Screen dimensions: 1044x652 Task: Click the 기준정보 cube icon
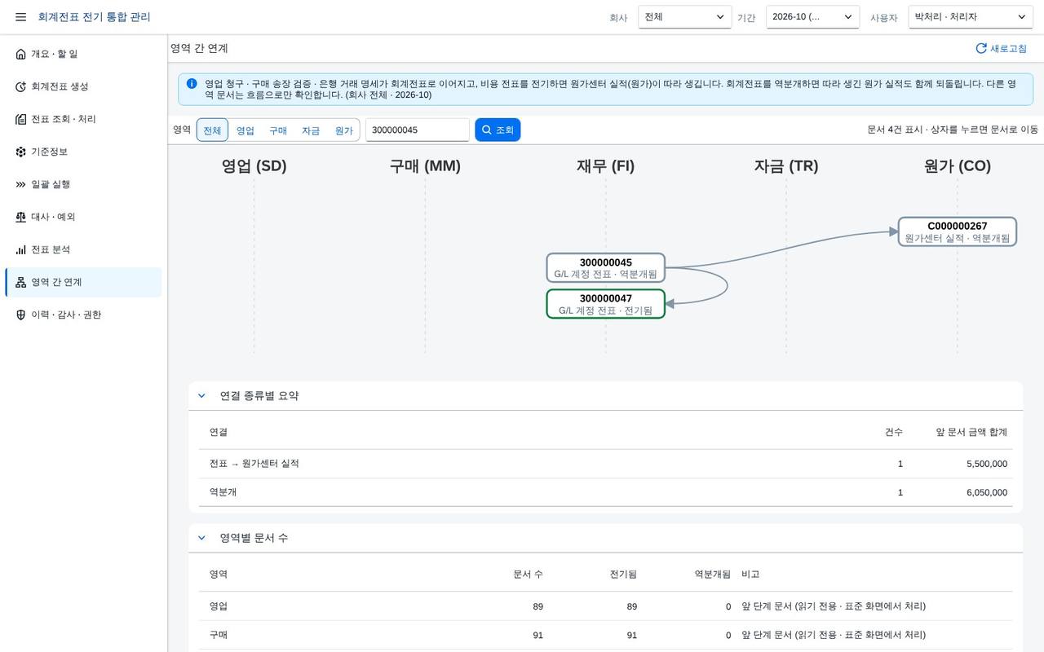[x=21, y=152]
